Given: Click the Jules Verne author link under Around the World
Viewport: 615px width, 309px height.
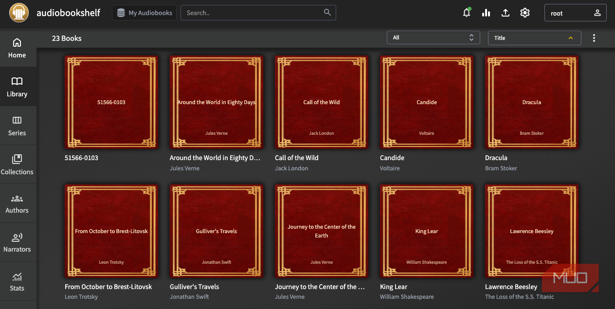Looking at the screenshot, I should pyautogui.click(x=184, y=168).
